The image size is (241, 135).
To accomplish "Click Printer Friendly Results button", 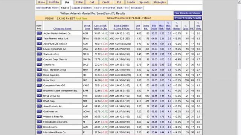I will coord(188,18).
